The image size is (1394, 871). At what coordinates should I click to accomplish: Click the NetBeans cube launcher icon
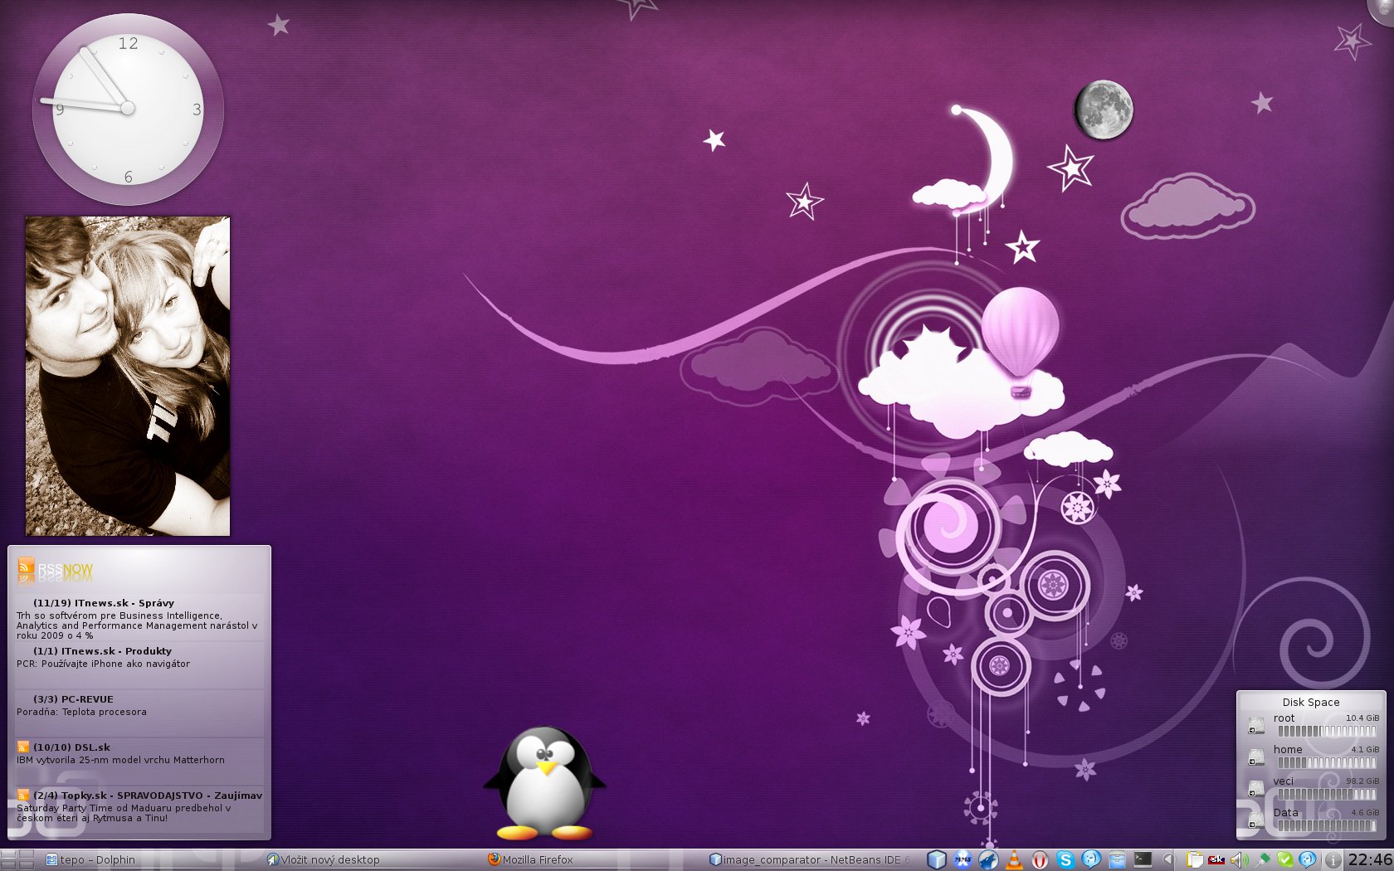pos(937,860)
